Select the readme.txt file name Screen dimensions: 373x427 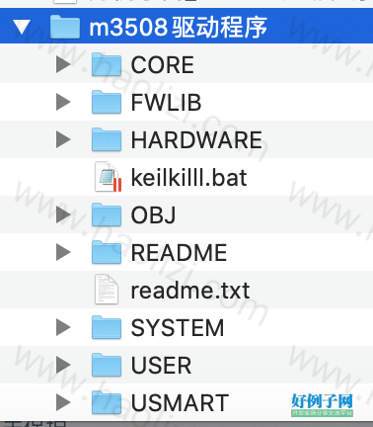(190, 291)
